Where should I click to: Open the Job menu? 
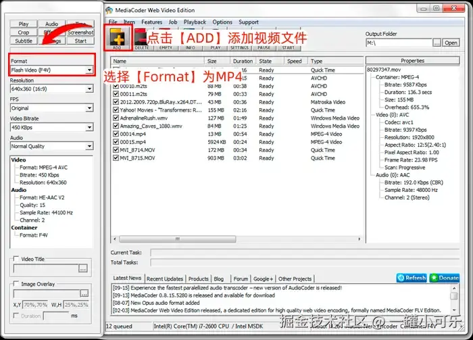click(173, 22)
